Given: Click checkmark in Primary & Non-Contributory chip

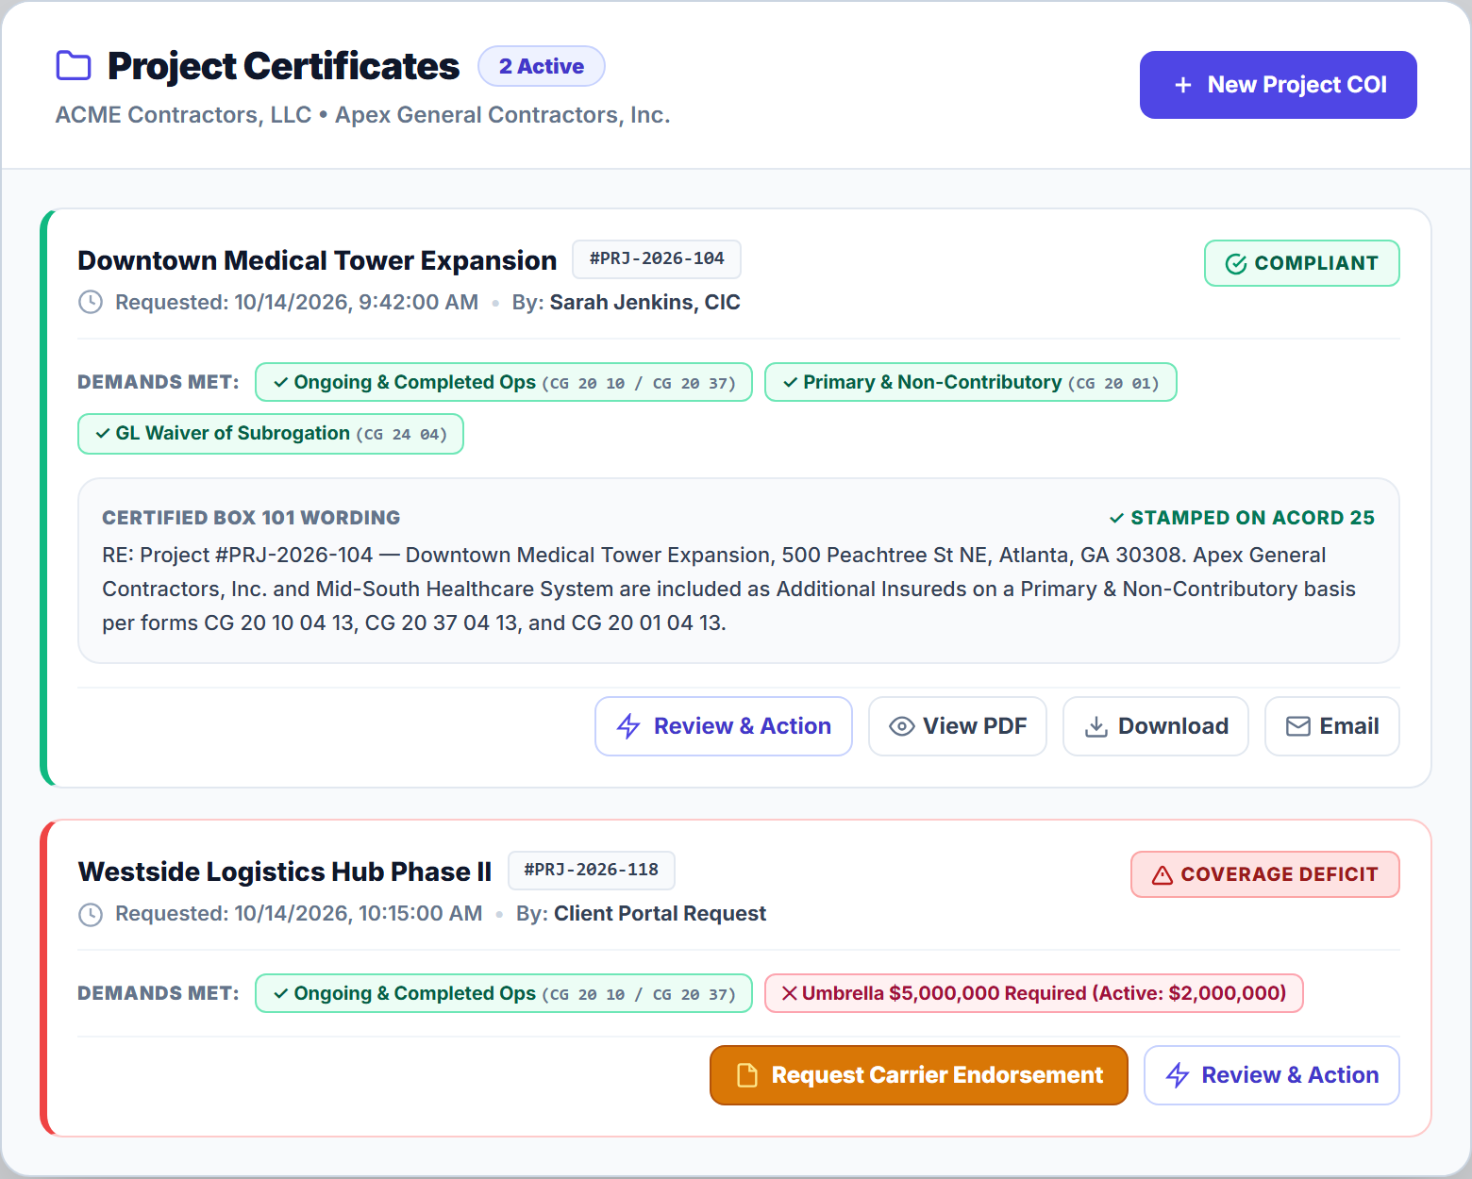Looking at the screenshot, I should point(791,383).
